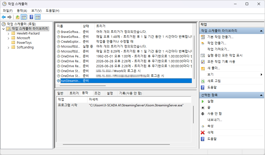Click the green 실행 play icon
Screen dimensions: 265x155
point(203,101)
